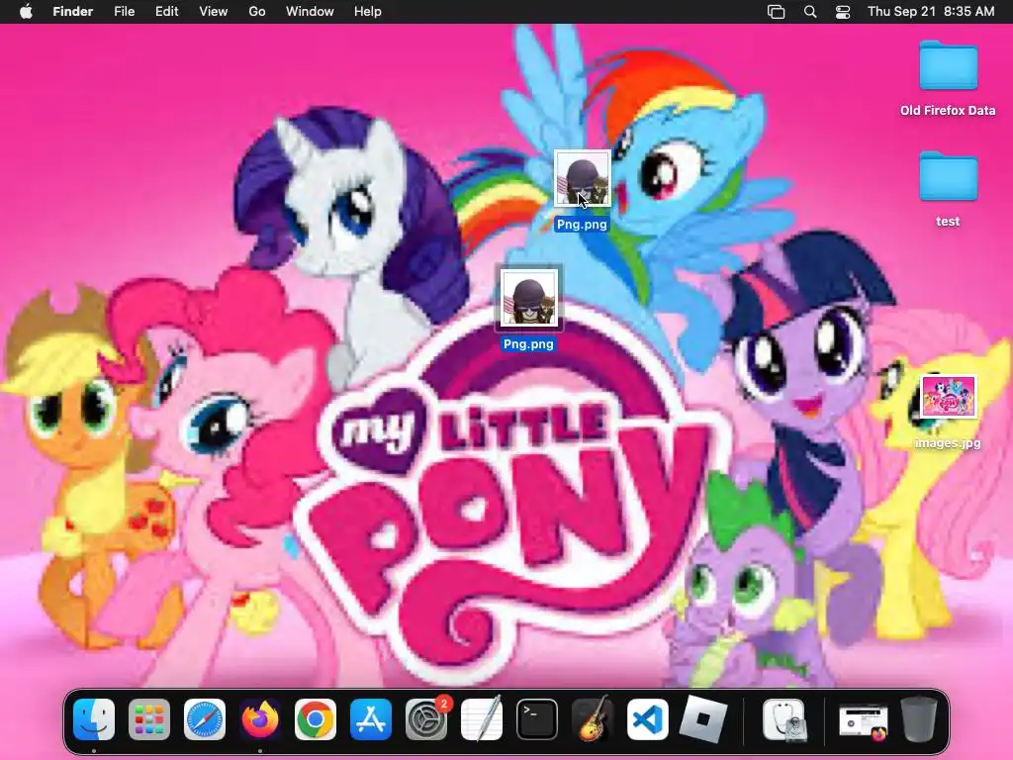1013x760 pixels.
Task: Click the Stage Manager icon in the menu bar
Action: tap(776, 12)
